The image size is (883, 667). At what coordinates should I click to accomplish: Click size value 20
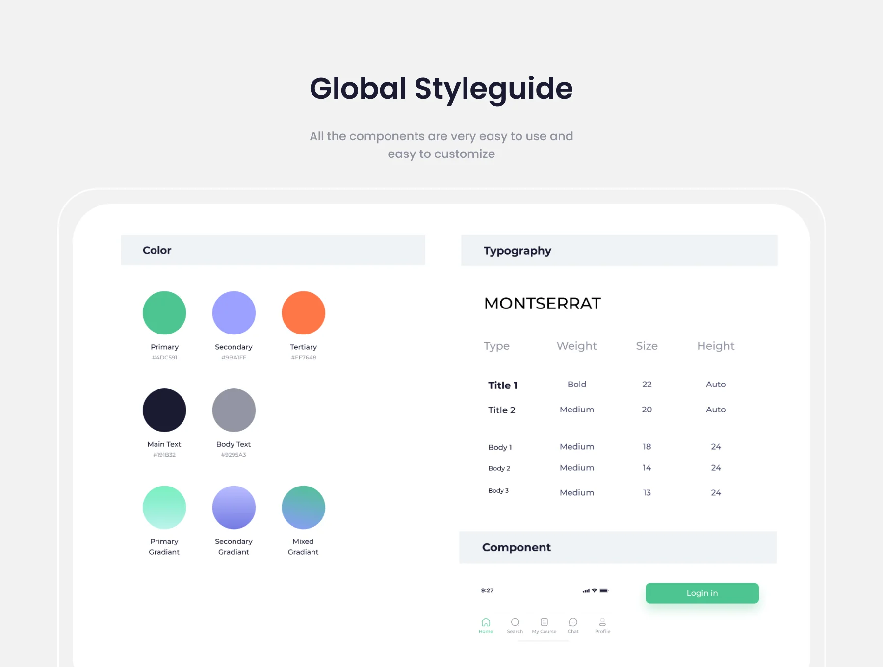click(647, 410)
